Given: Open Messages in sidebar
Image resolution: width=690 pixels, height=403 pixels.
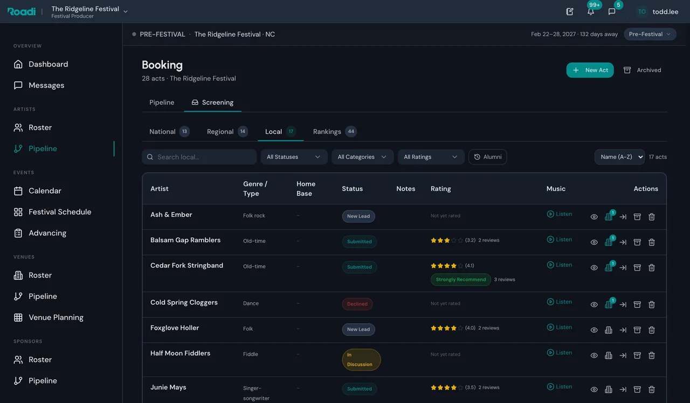Looking at the screenshot, I should pyautogui.click(x=61, y=85).
